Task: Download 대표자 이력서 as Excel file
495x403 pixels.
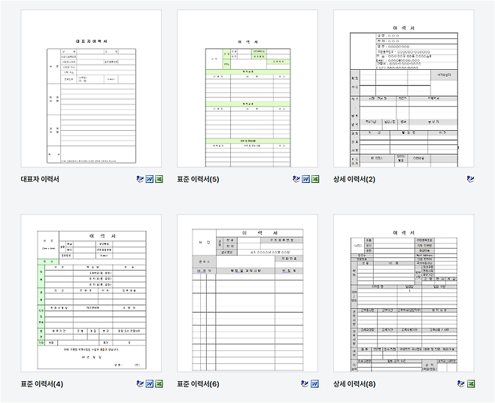Action: click(x=159, y=180)
